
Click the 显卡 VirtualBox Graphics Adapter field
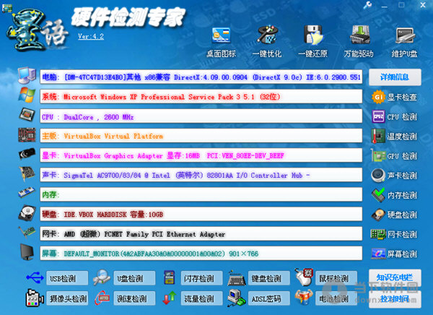click(x=201, y=155)
